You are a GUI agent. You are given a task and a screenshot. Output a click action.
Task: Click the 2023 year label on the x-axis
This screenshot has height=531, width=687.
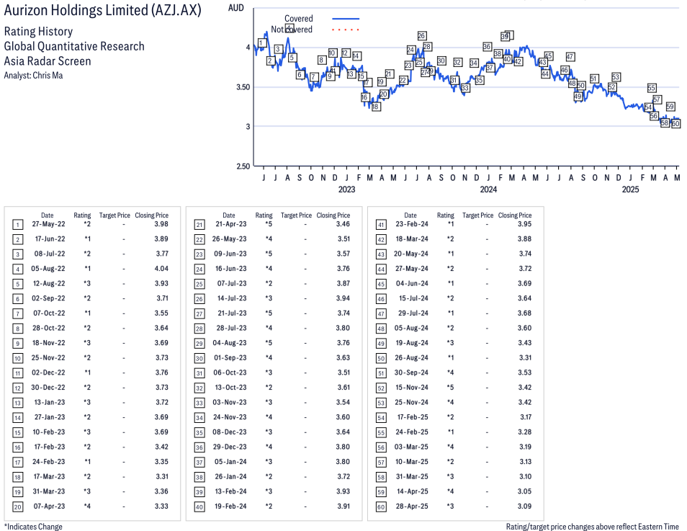click(x=346, y=189)
